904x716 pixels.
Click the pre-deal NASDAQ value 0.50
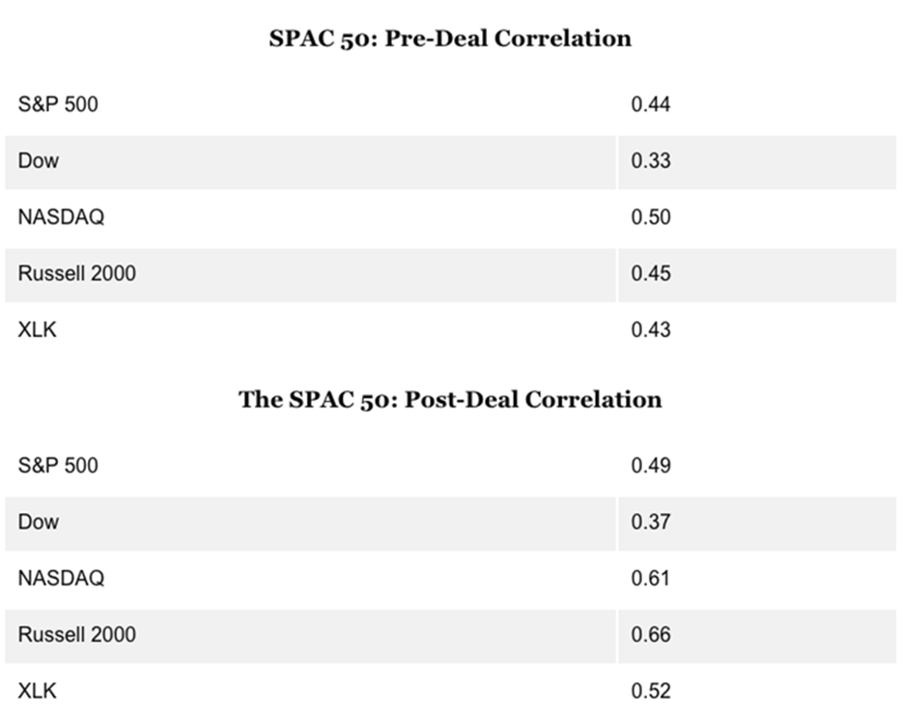coord(651,217)
